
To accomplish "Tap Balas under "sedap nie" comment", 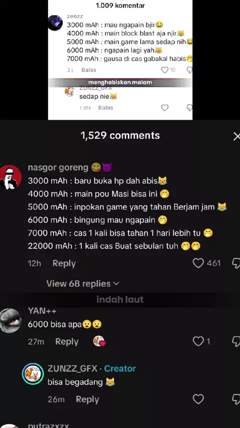I will tap(105, 108).
